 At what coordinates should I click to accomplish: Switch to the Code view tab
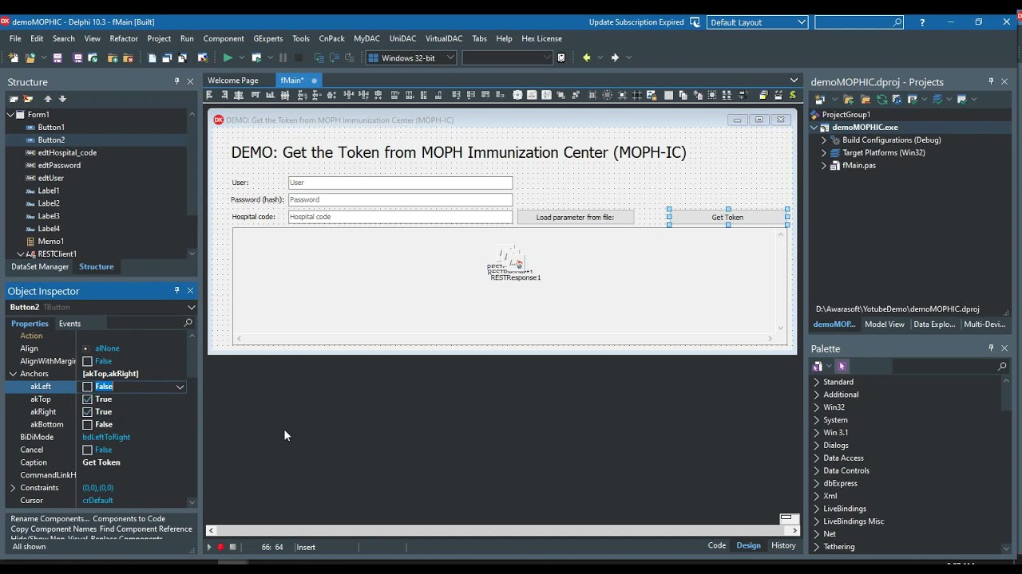click(x=717, y=545)
